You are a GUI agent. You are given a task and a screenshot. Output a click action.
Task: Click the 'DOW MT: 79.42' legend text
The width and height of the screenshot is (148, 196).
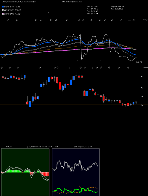(12, 10)
